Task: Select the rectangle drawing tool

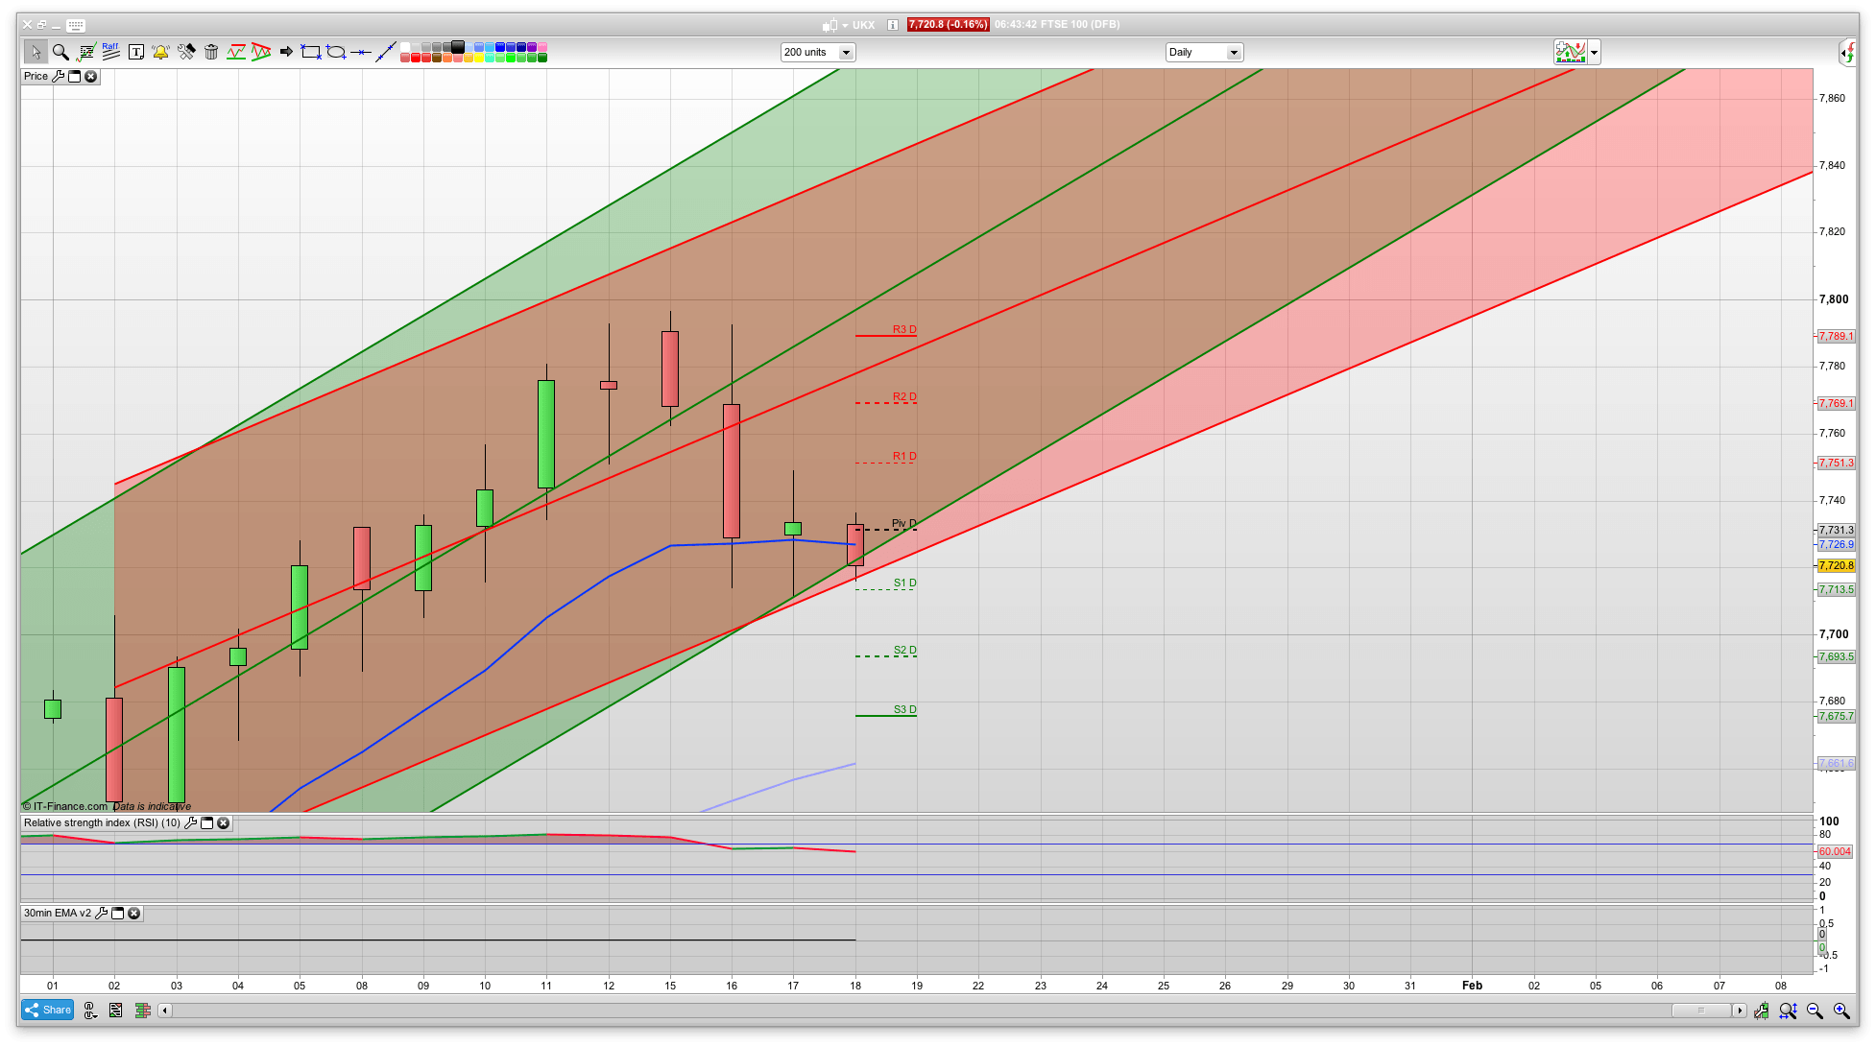Action: [310, 52]
